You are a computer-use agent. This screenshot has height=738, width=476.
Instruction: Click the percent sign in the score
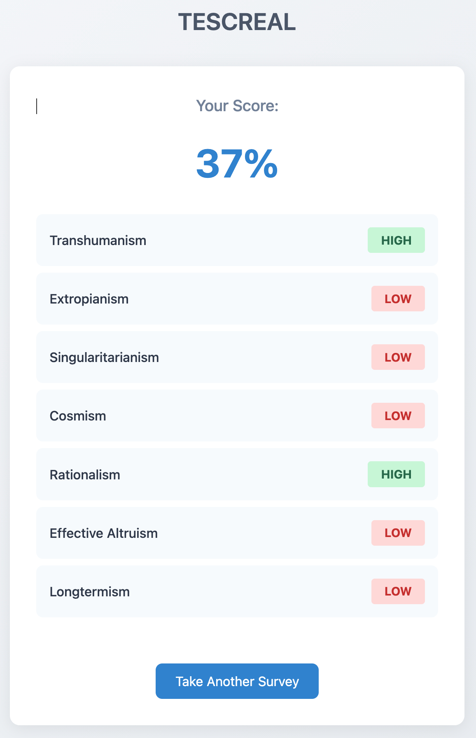pos(261,164)
